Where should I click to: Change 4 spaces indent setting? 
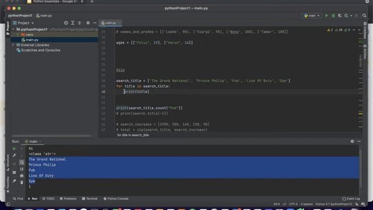click(x=307, y=204)
